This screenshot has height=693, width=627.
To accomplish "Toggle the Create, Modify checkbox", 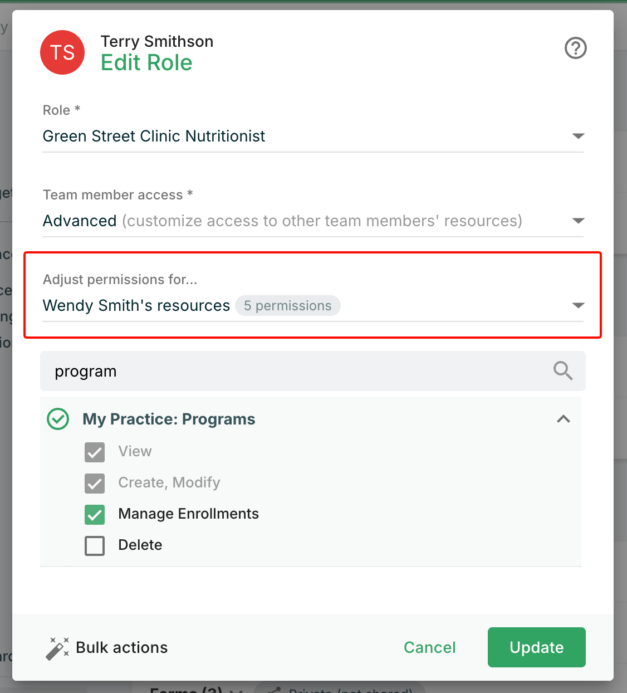I will pos(95,483).
